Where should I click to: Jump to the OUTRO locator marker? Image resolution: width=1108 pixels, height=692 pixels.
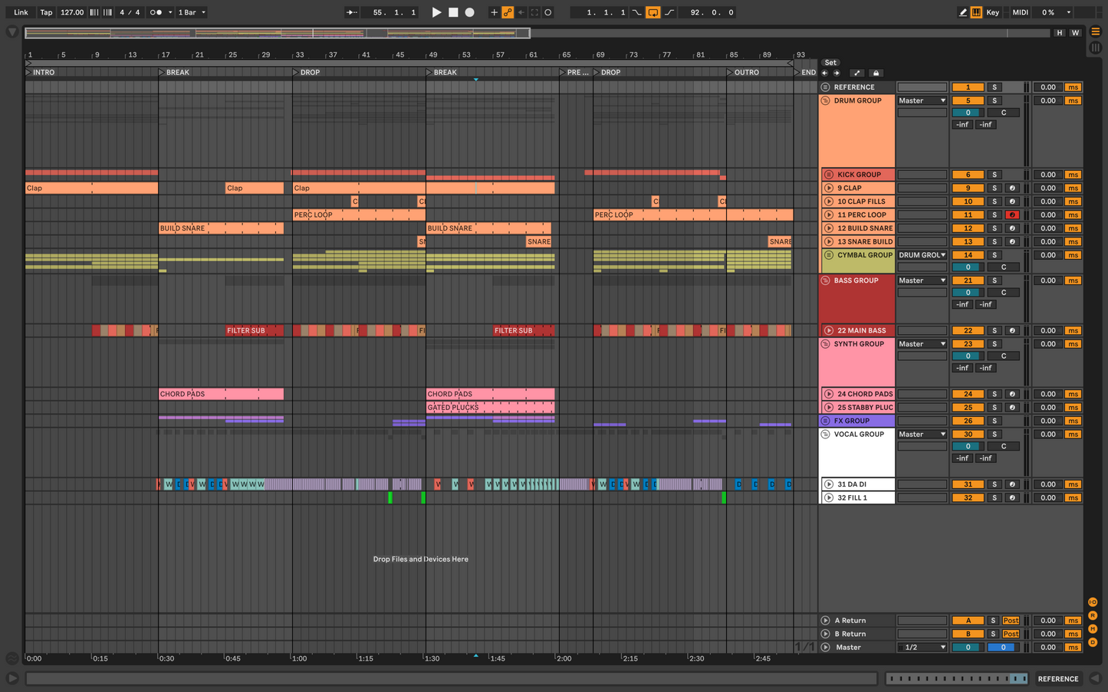[730, 72]
